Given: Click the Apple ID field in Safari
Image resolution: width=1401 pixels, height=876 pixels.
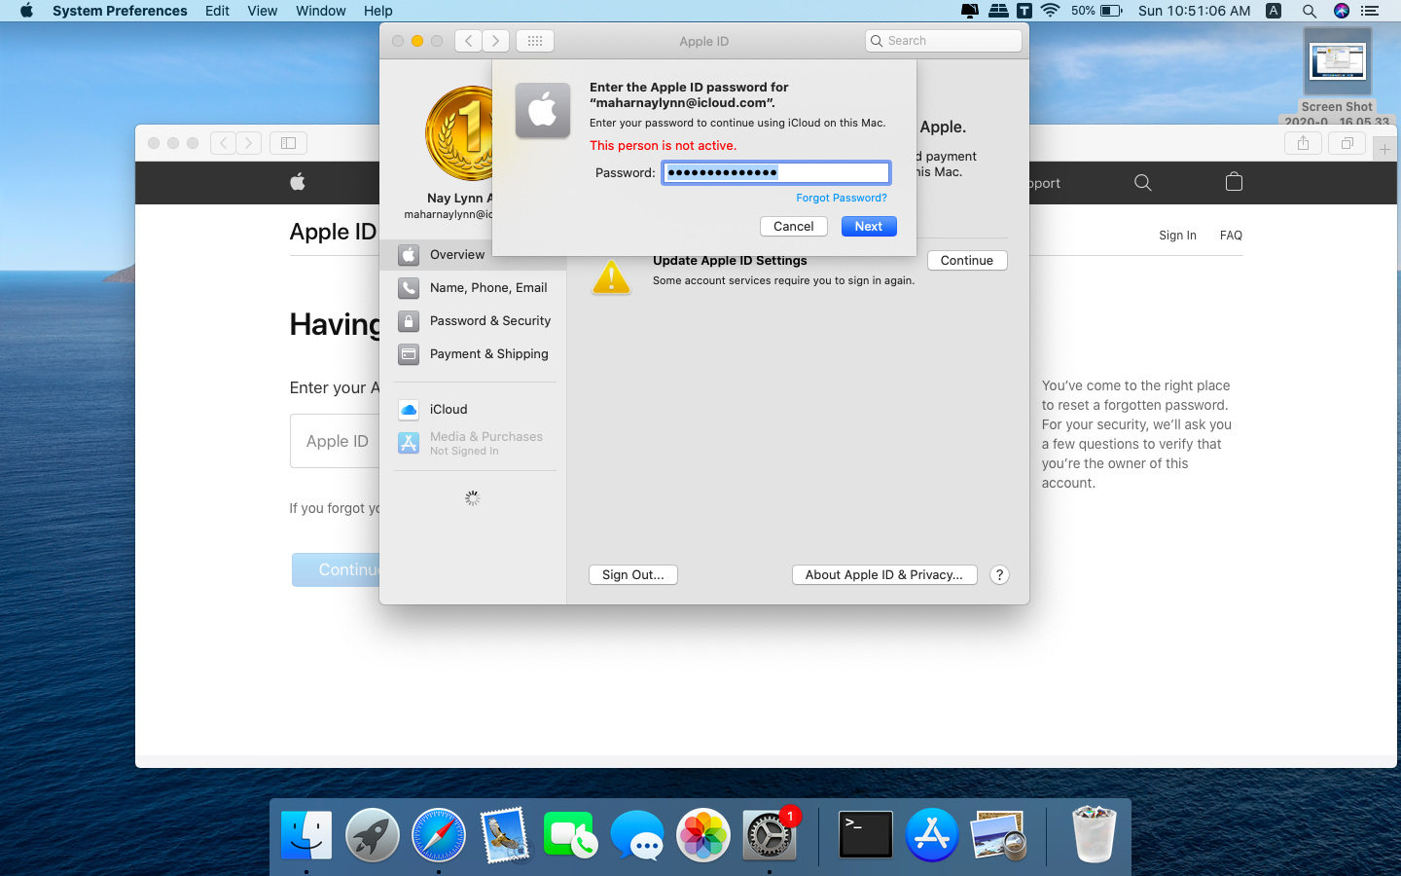Looking at the screenshot, I should pos(335,441).
